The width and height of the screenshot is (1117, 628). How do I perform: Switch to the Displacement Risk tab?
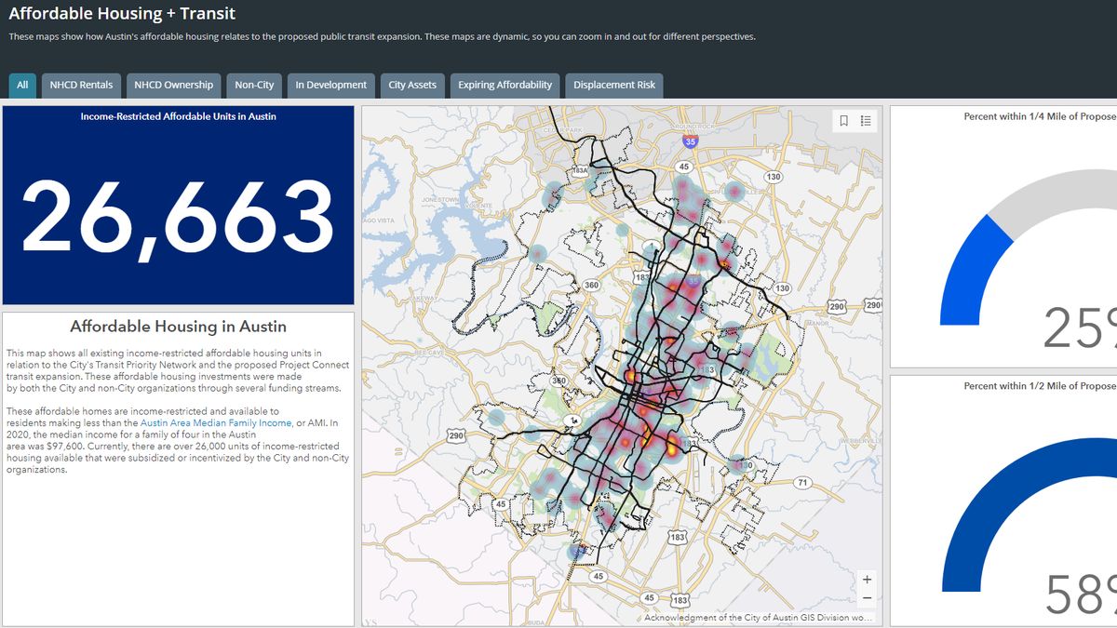(614, 85)
